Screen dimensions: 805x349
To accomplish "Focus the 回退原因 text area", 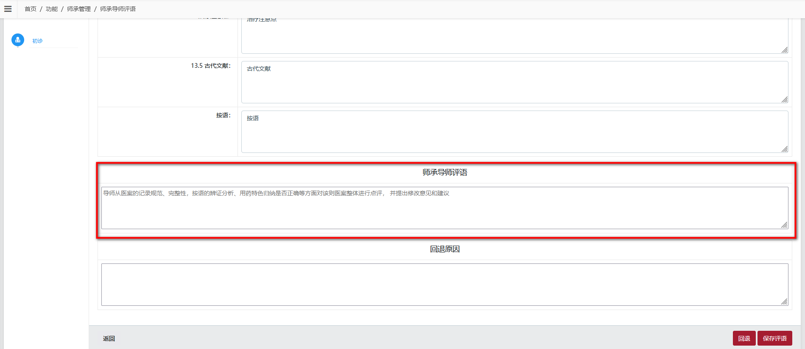I will coord(445,285).
